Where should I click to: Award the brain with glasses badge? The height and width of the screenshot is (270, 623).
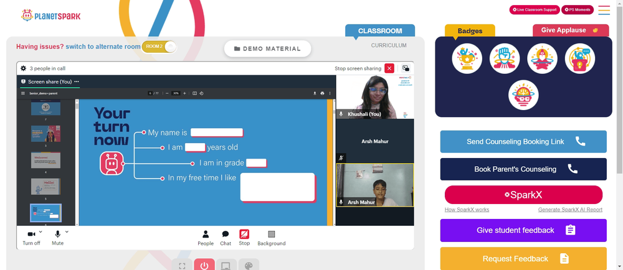[523, 95]
